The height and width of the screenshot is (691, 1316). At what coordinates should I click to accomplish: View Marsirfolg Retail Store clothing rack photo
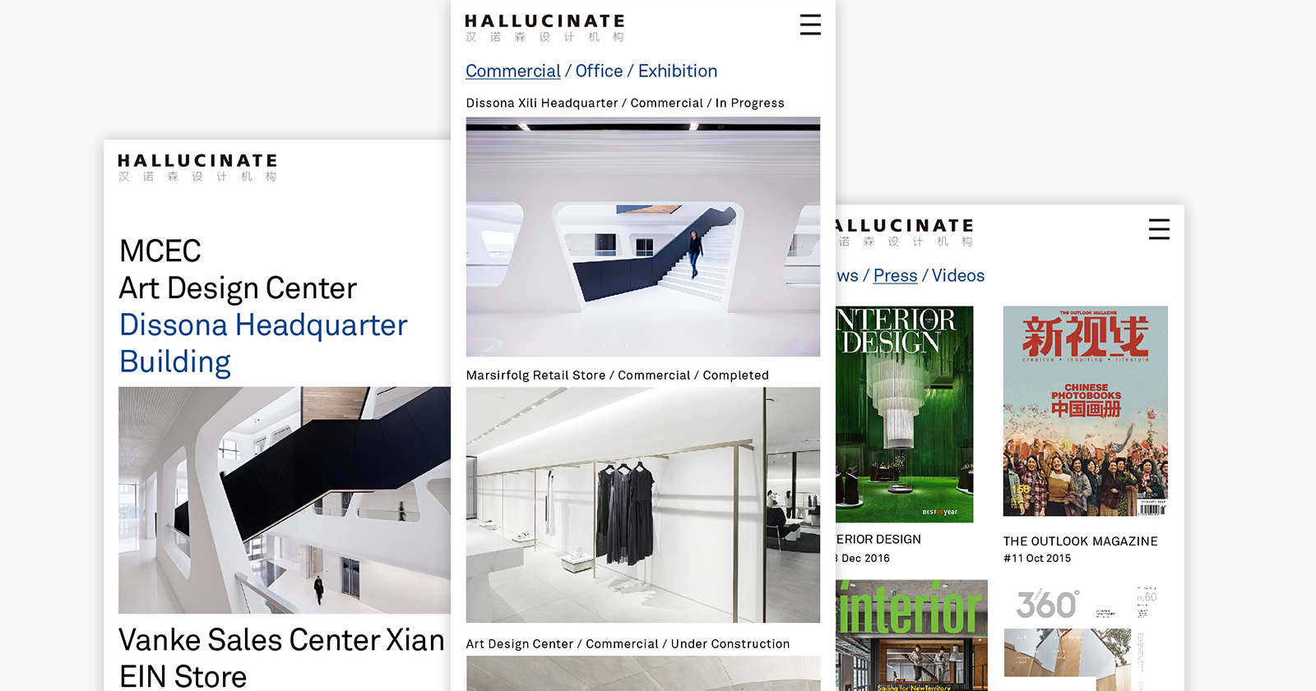coord(643,504)
